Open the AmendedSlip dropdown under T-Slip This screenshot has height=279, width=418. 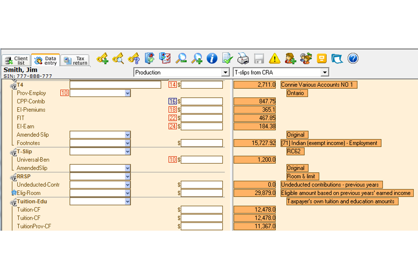pyautogui.click(x=100, y=168)
